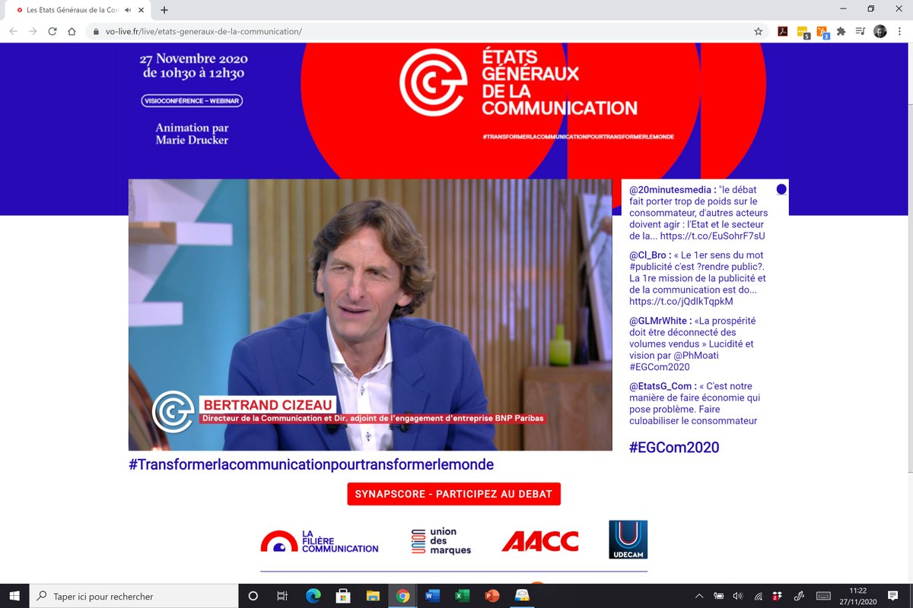Image resolution: width=913 pixels, height=608 pixels.
Task: Open Word from the taskbar
Action: coord(432,596)
